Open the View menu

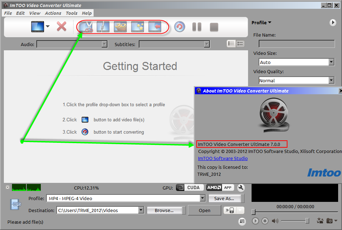coord(35,13)
